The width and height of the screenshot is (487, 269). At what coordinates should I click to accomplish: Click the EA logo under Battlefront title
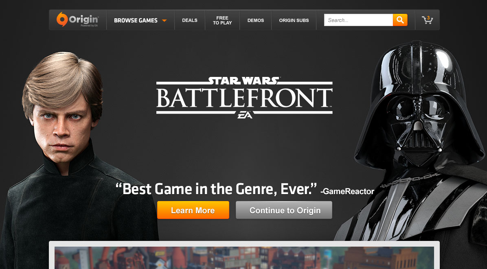[245, 115]
